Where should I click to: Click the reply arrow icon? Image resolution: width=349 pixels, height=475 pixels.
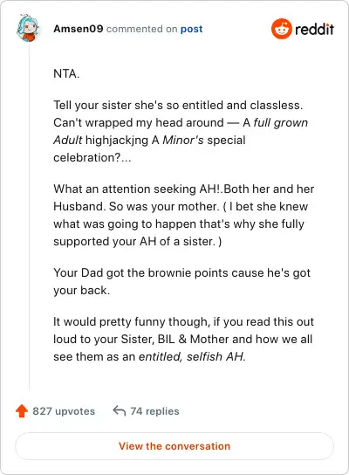coord(120,411)
